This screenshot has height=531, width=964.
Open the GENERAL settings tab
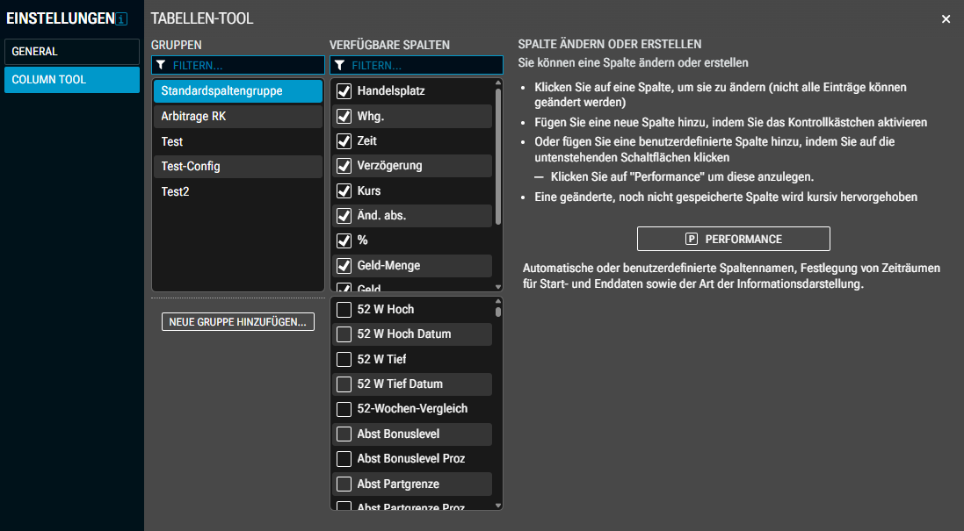(72, 52)
